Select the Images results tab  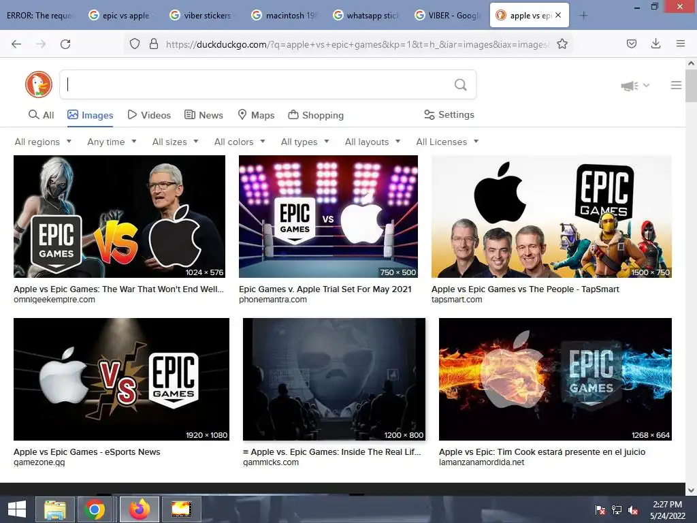[91, 115]
